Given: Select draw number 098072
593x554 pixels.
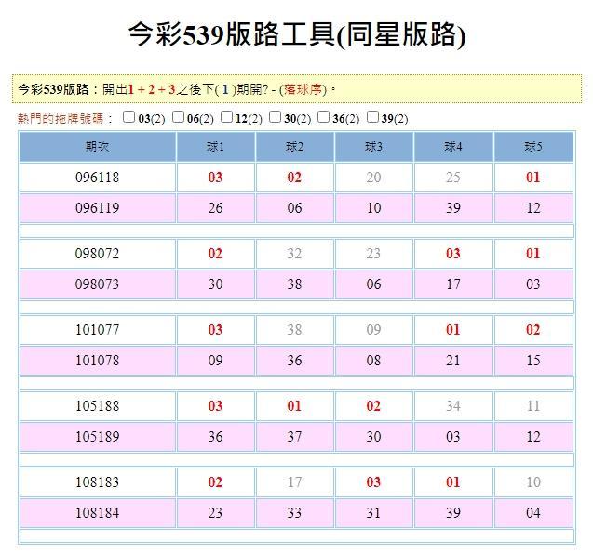Looking at the screenshot, I should [x=97, y=254].
